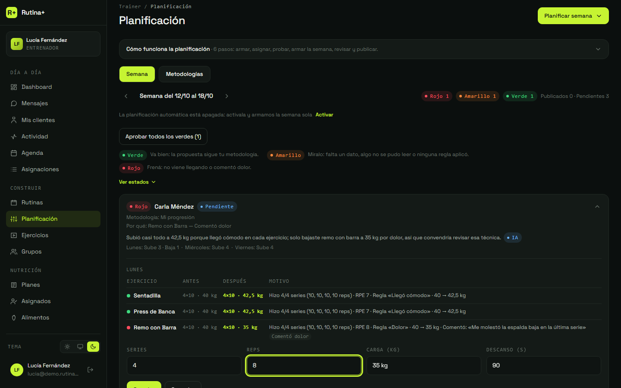Filter by the Amarillo 1 status chip
621x388 pixels.
477,96
